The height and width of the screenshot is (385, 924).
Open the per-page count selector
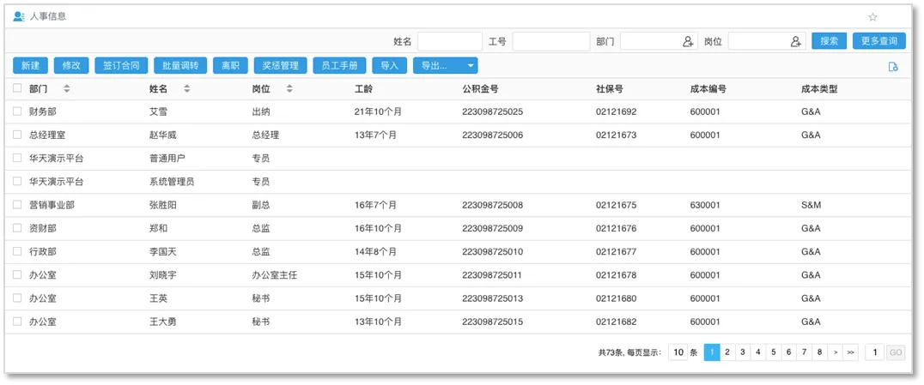tap(678, 352)
